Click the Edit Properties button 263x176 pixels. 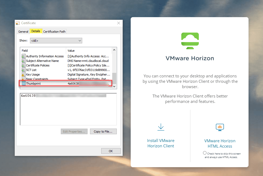click(74, 132)
